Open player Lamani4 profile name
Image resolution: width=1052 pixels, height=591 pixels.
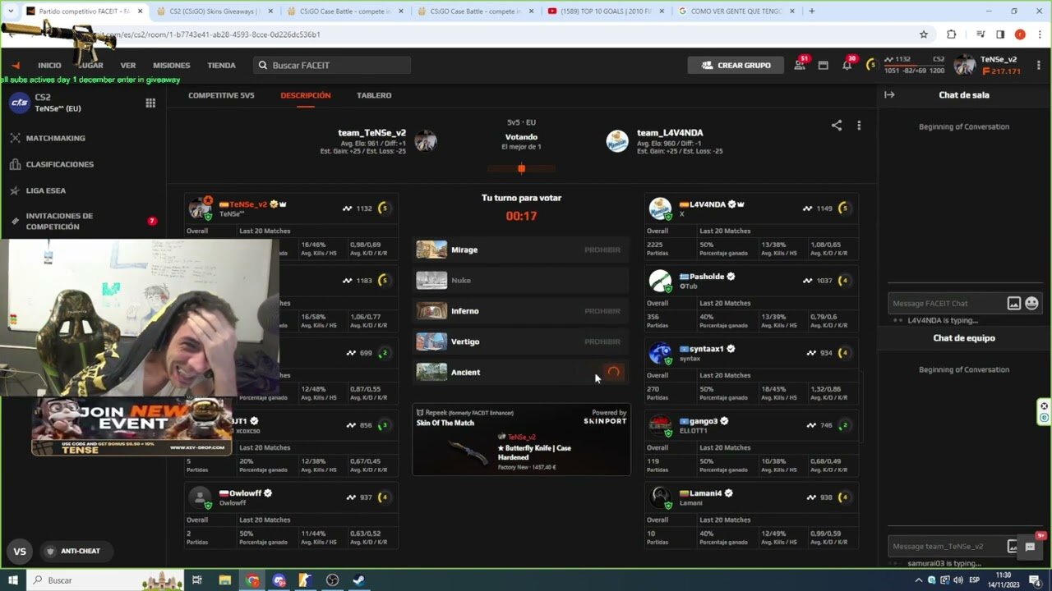pos(705,493)
